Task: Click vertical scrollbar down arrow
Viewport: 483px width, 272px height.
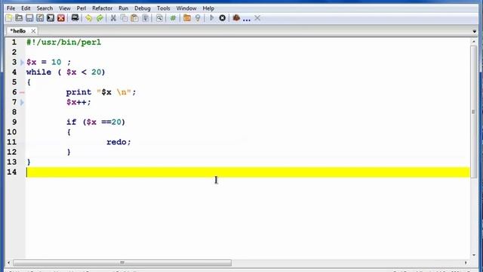Action: coord(473,255)
